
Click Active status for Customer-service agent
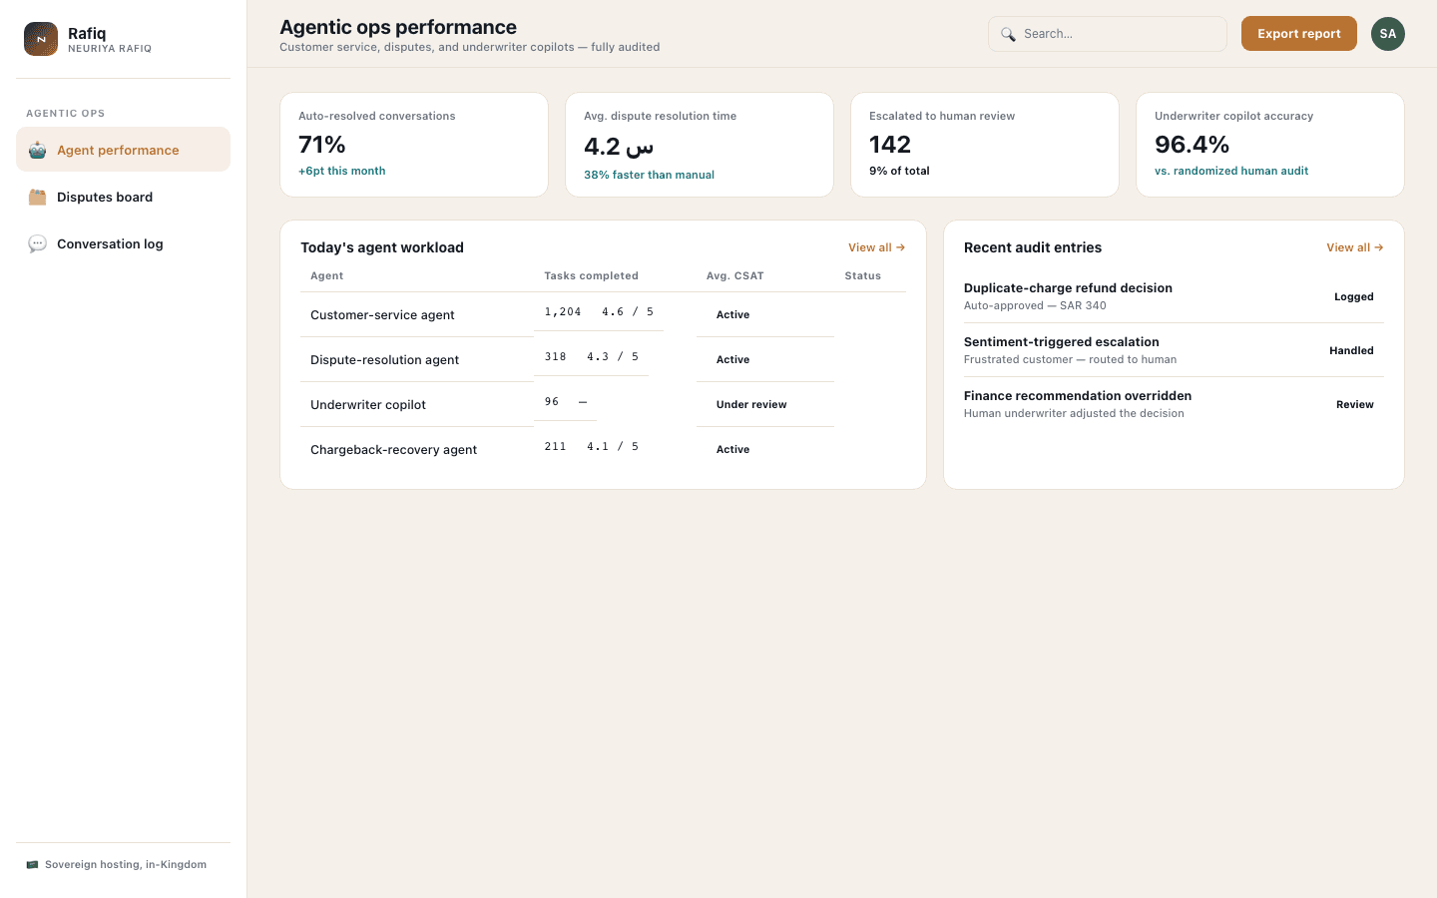pyautogui.click(x=732, y=315)
